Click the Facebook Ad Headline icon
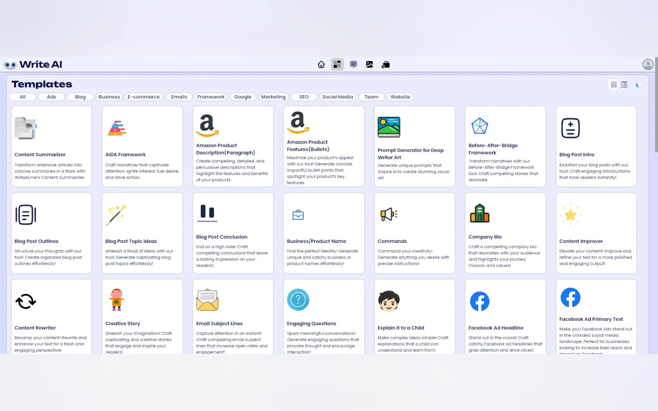 pyautogui.click(x=479, y=301)
